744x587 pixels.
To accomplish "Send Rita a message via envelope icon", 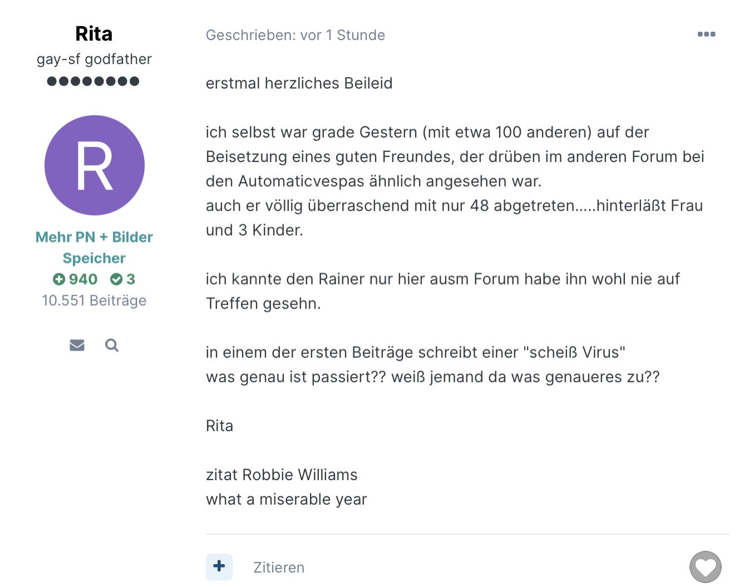I will point(77,345).
